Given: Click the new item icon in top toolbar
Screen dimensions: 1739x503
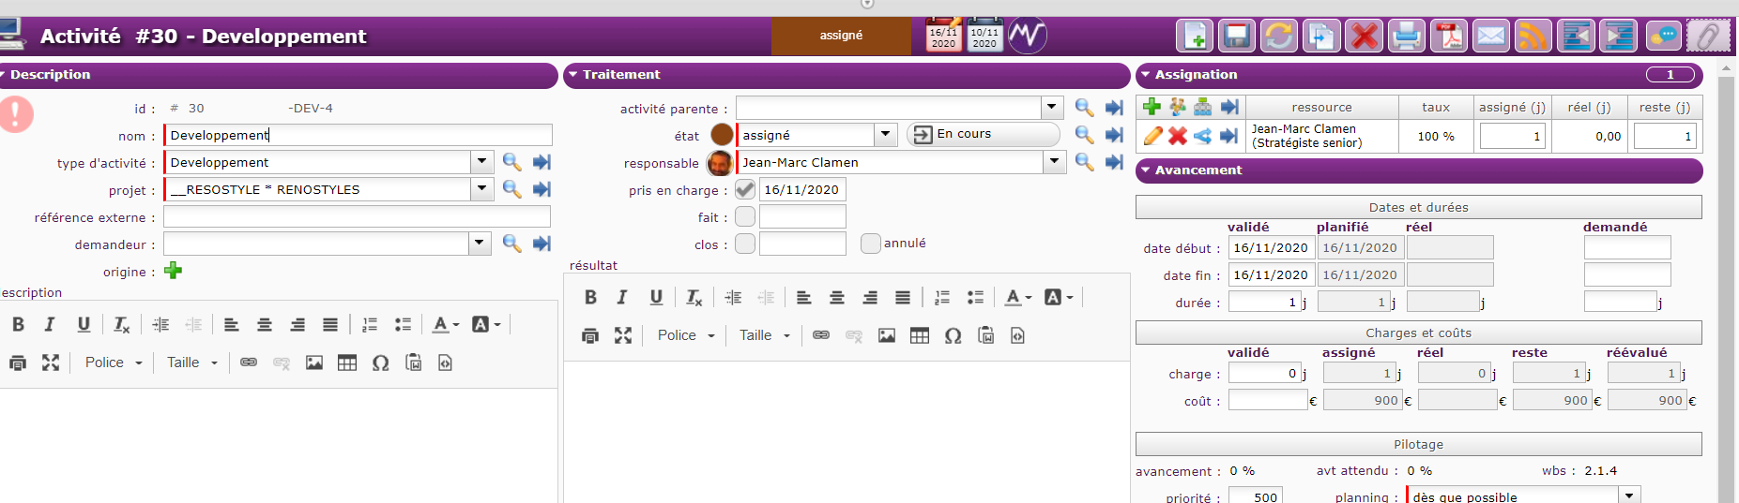Looking at the screenshot, I should 1195,37.
